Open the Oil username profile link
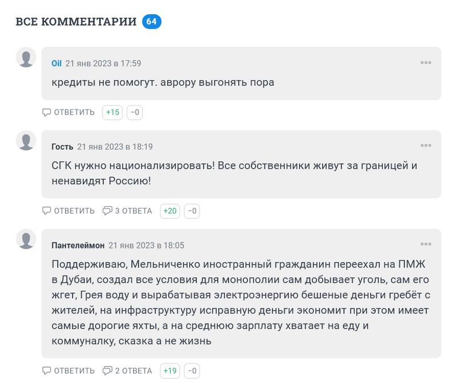The width and height of the screenshot is (456, 379). tap(56, 63)
